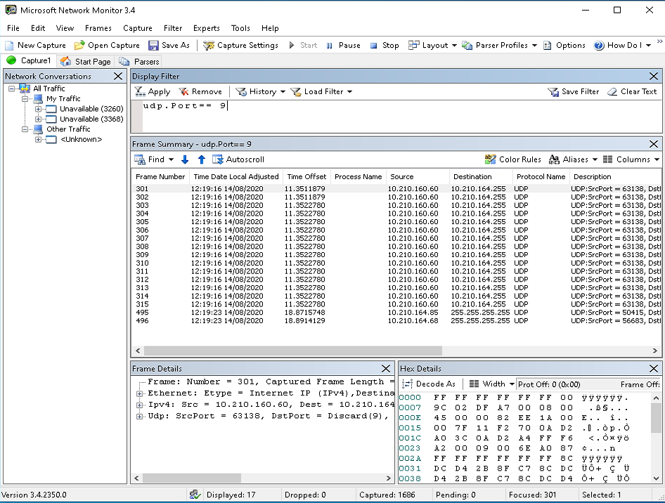
Task: Open the Experts menu
Action: 207,28
